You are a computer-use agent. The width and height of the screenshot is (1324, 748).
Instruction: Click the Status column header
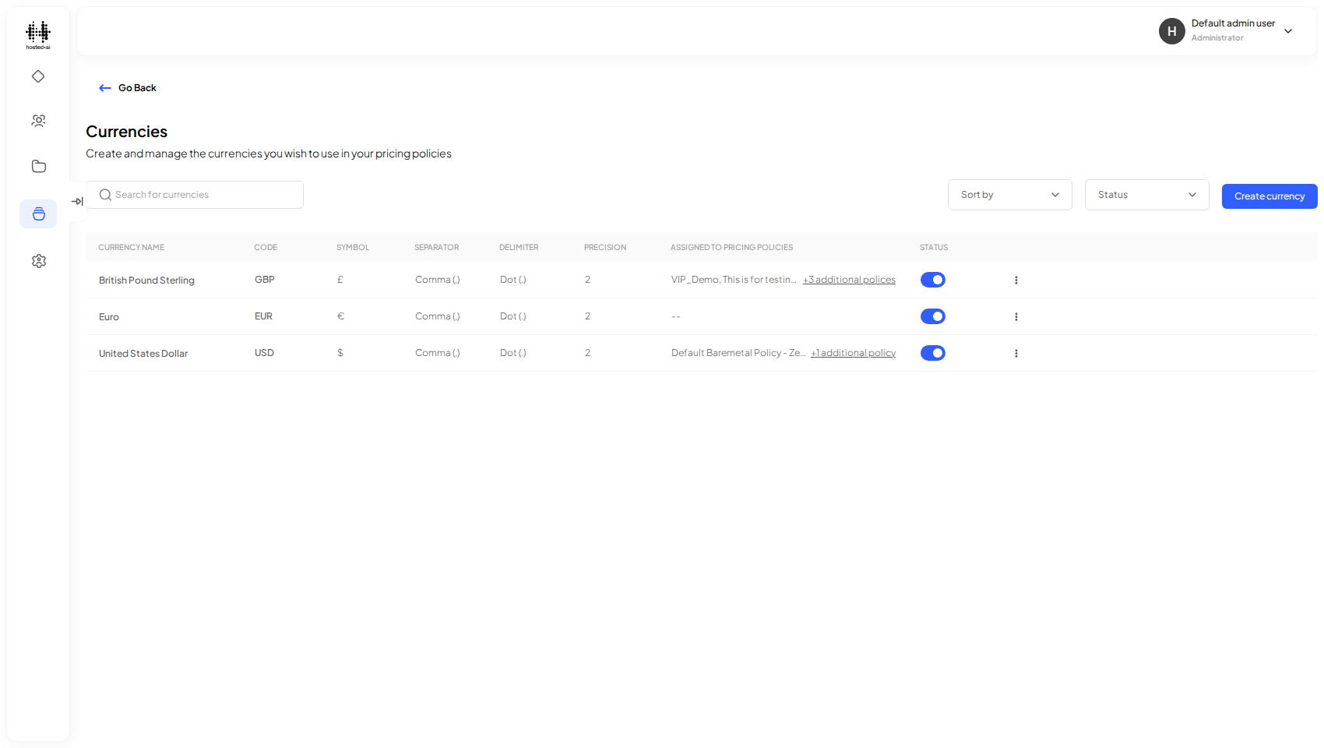pos(934,247)
